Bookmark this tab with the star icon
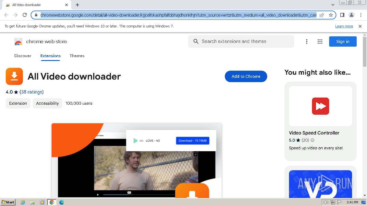Screen dimensions: 367x206 tap(331, 15)
